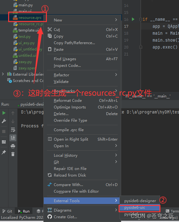Expand the Open In submenu
This screenshot has width=179, height=222.
[x=116, y=146]
